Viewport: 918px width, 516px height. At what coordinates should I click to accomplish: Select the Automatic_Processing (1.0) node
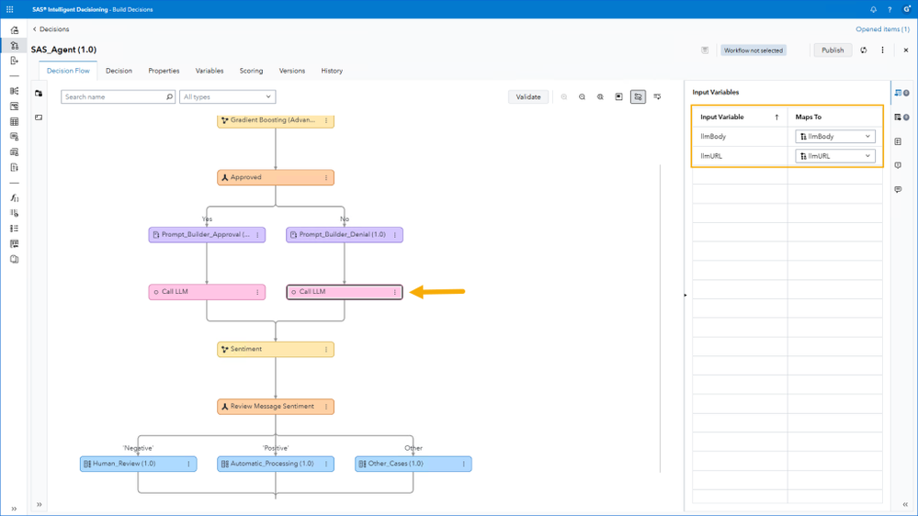click(276, 464)
